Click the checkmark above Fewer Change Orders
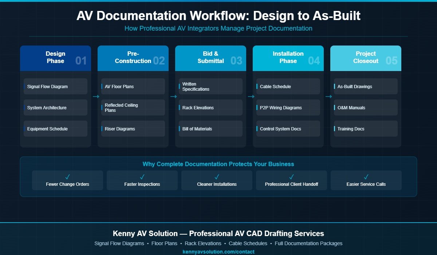The height and width of the screenshot is (255, 437). [x=67, y=176]
